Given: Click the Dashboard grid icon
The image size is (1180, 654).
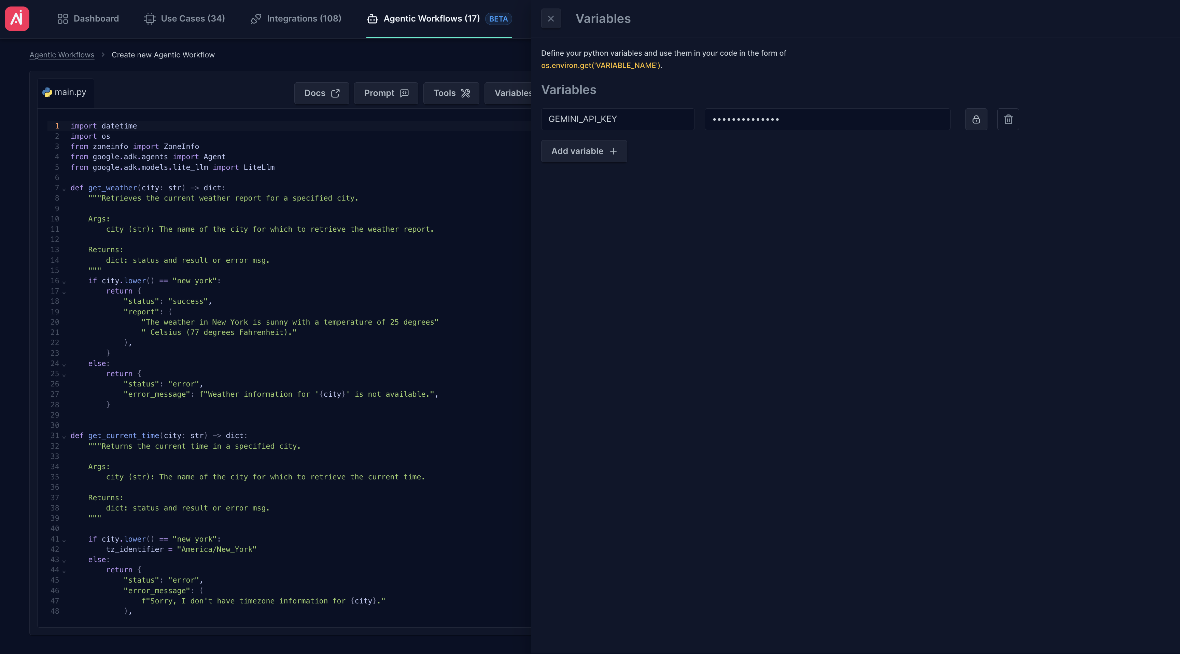Looking at the screenshot, I should pos(63,19).
